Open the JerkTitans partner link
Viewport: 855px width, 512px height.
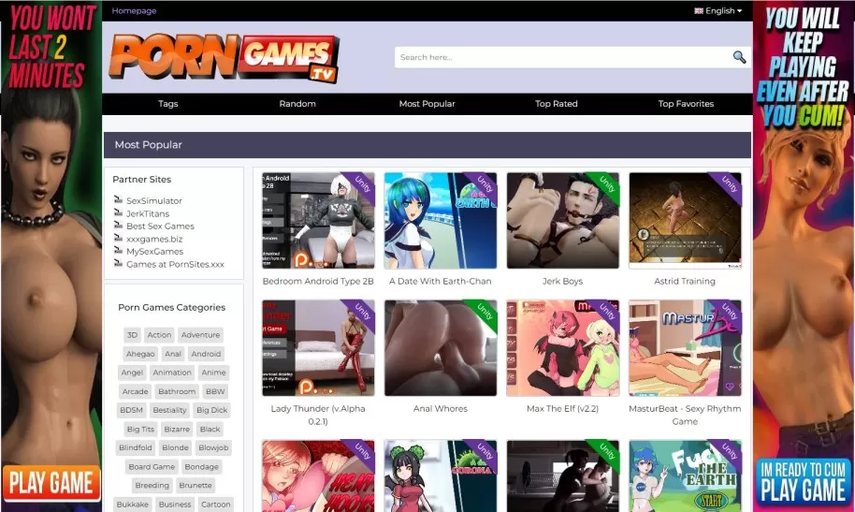148,213
